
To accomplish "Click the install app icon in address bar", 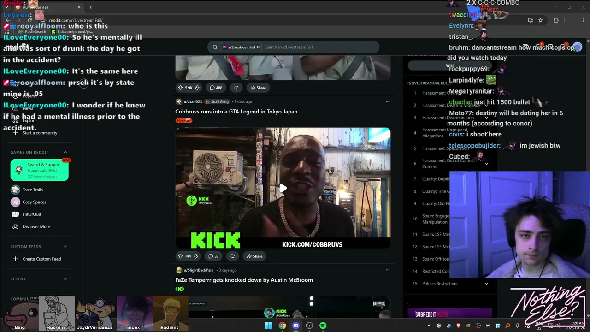I will [x=531, y=20].
